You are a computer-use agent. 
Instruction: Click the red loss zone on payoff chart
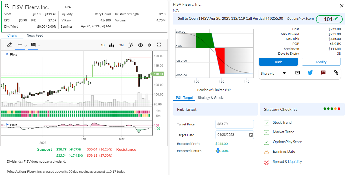(220, 60)
